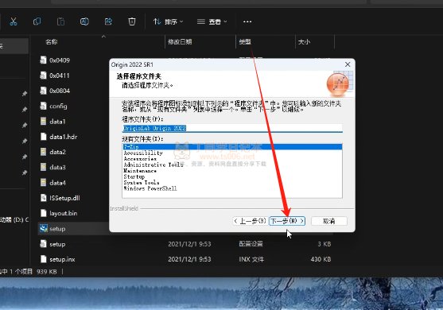Select System Tools in folders list

pos(142,182)
